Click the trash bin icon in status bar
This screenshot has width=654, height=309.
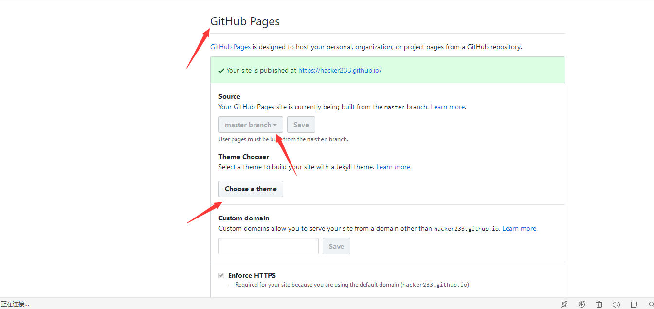pos(599,305)
